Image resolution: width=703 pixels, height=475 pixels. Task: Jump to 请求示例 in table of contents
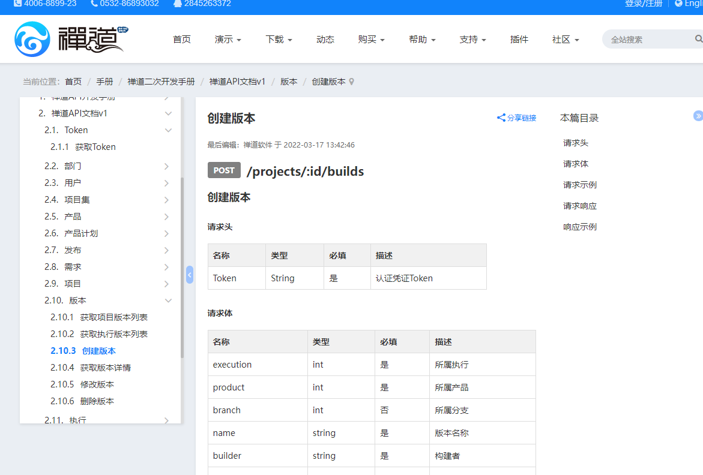[579, 185]
